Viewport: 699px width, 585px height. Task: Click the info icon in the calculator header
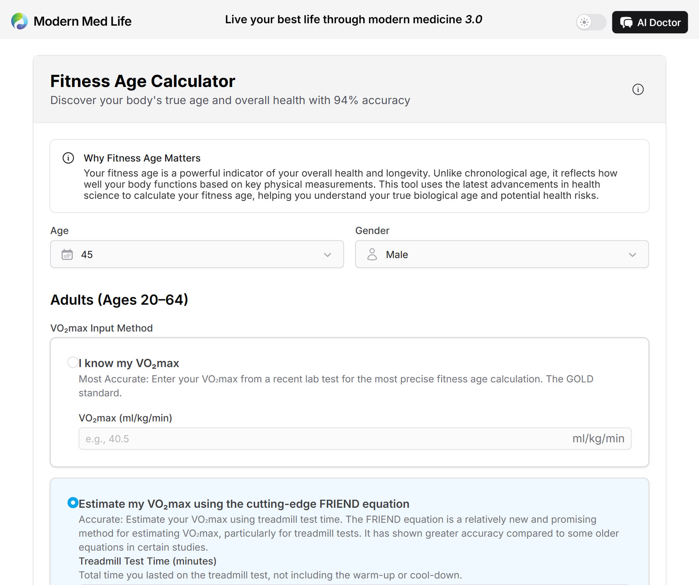pos(638,89)
